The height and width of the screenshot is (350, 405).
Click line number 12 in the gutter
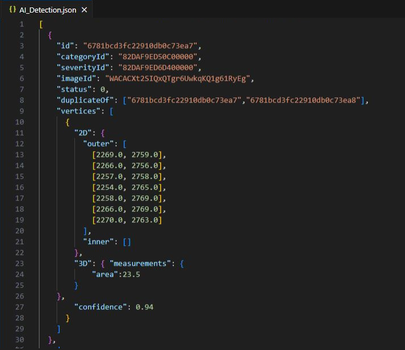point(19,144)
